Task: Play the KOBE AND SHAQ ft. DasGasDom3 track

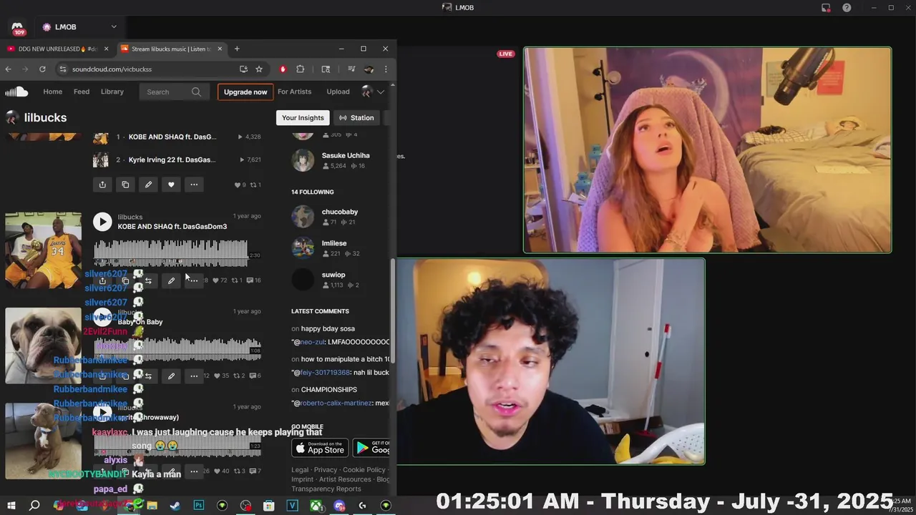Action: click(x=102, y=222)
